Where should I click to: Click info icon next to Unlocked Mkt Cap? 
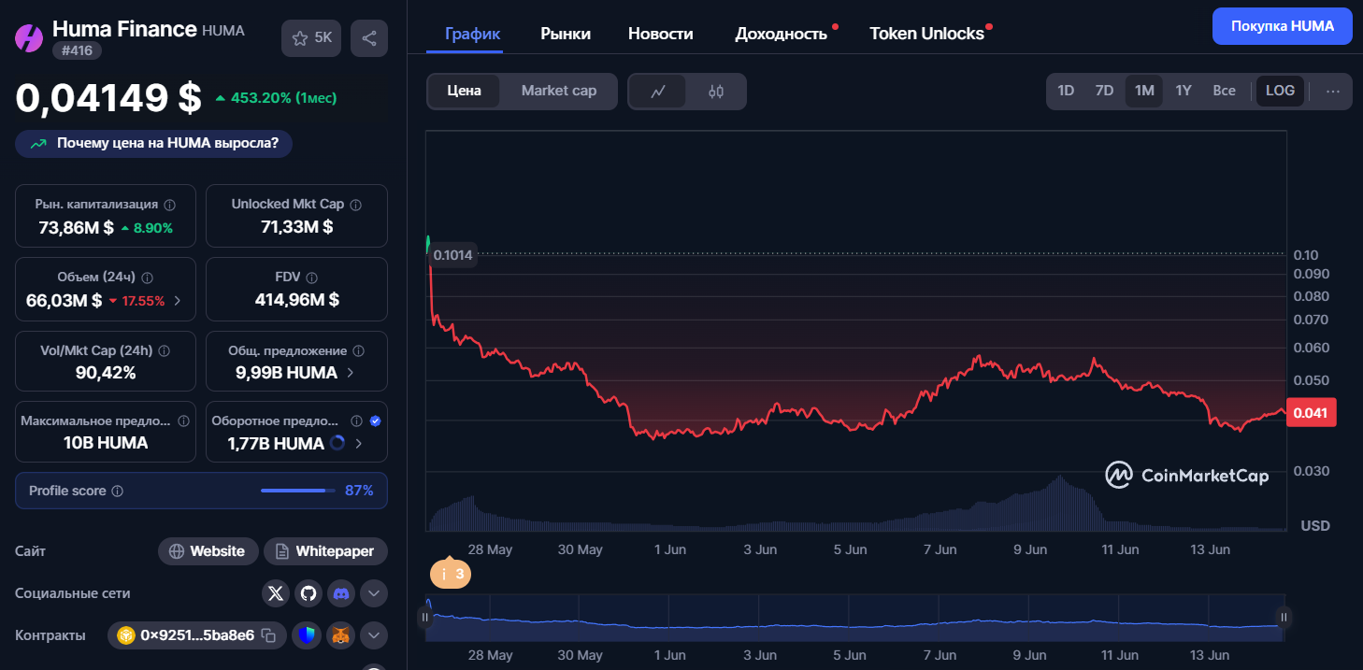pyautogui.click(x=355, y=204)
